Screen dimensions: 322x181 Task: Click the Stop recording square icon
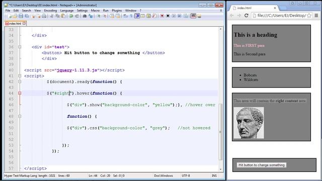[168, 16]
